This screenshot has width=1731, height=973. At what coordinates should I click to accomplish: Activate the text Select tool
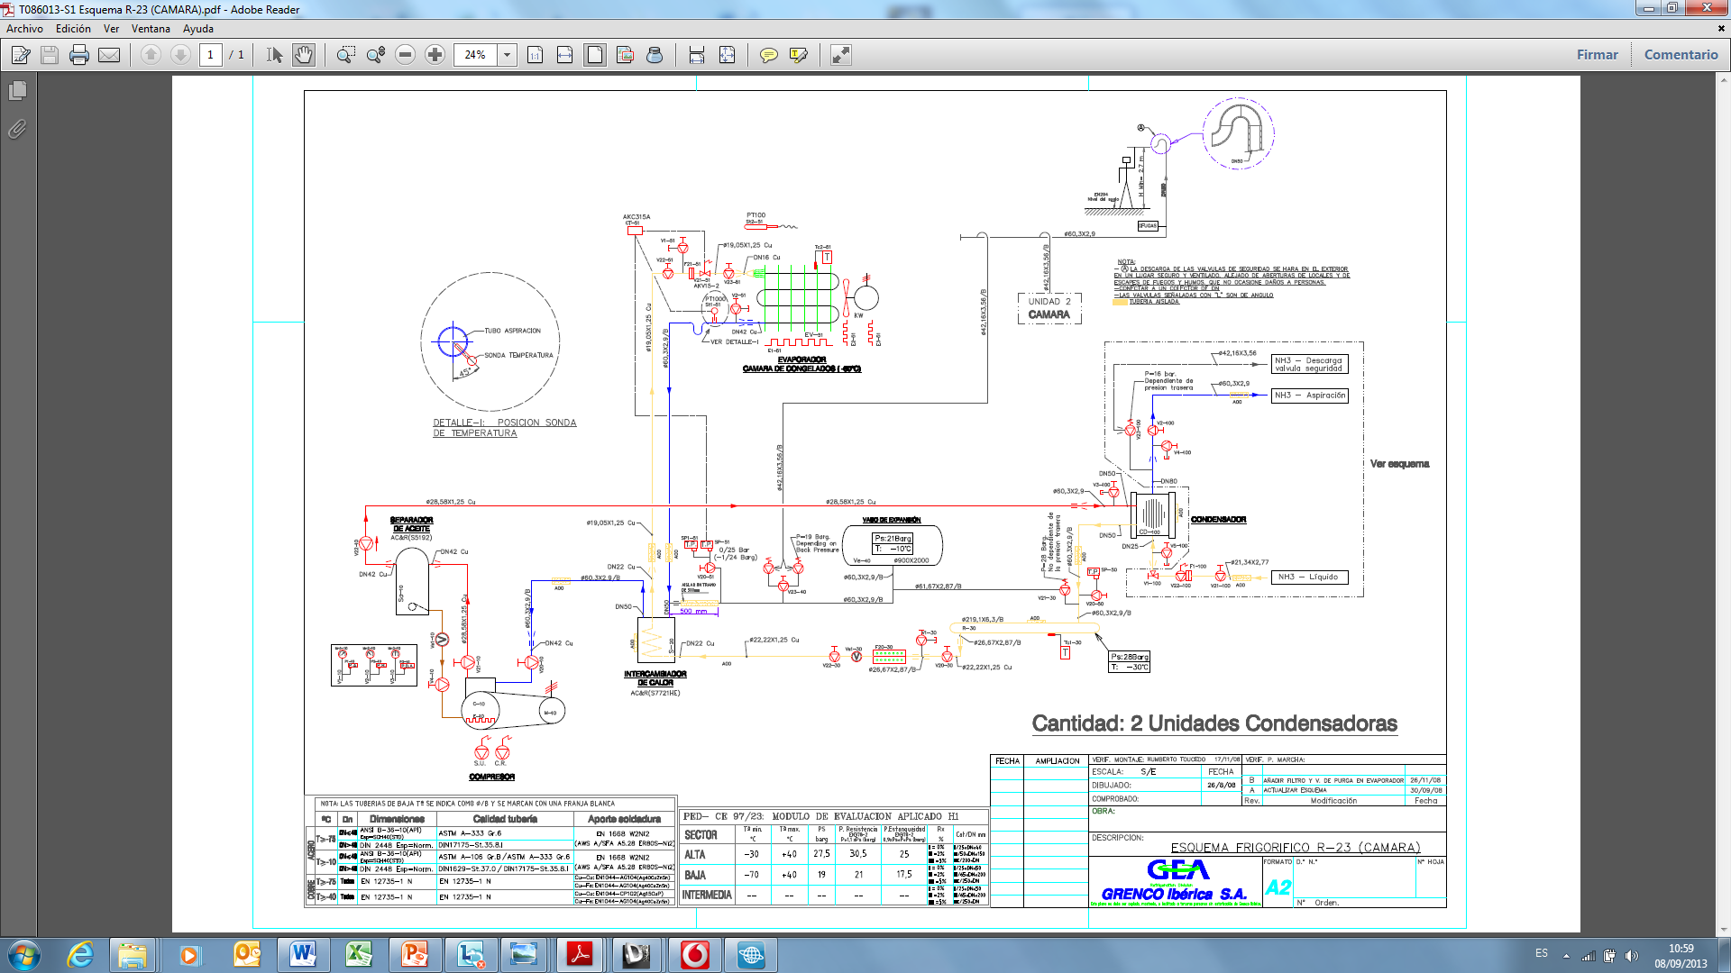click(x=275, y=55)
